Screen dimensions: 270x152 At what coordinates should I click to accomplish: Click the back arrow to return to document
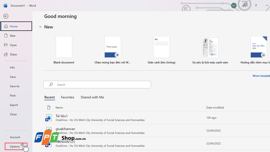coord(6,16)
